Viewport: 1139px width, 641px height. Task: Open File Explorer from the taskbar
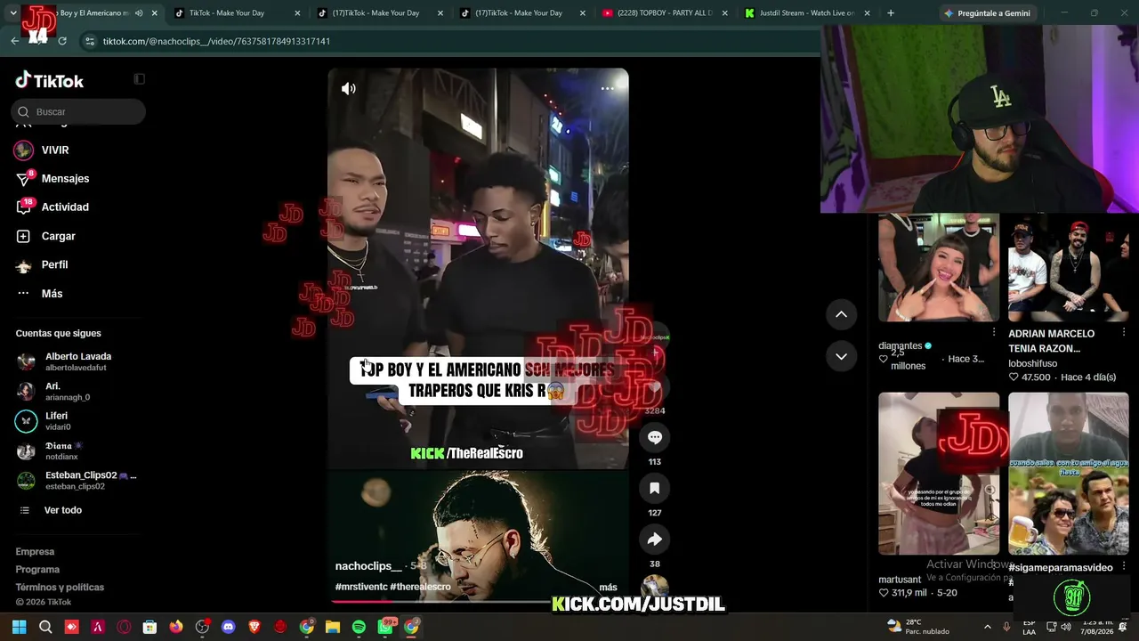tap(333, 628)
